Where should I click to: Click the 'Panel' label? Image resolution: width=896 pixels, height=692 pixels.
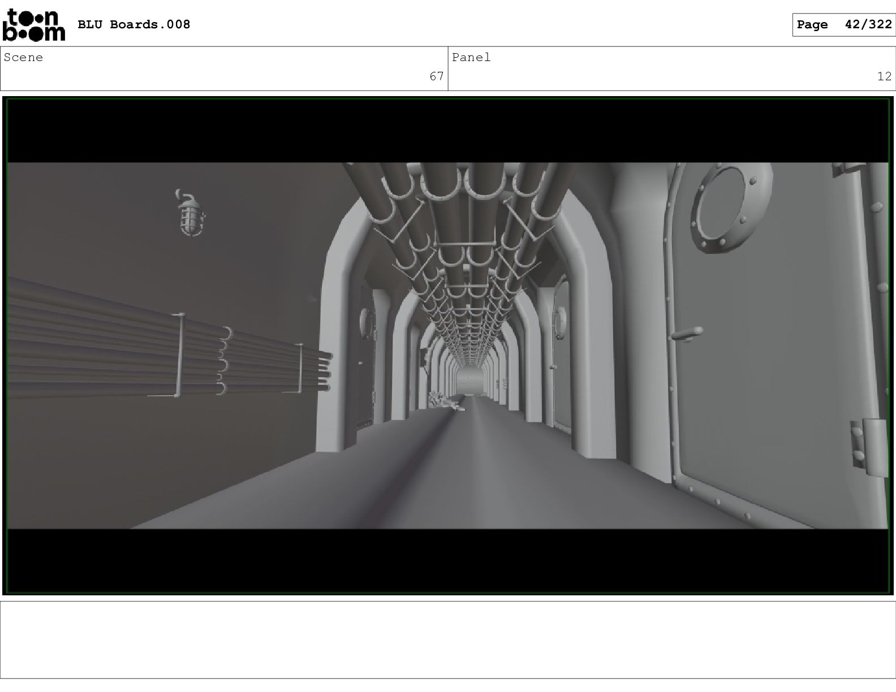coord(471,57)
